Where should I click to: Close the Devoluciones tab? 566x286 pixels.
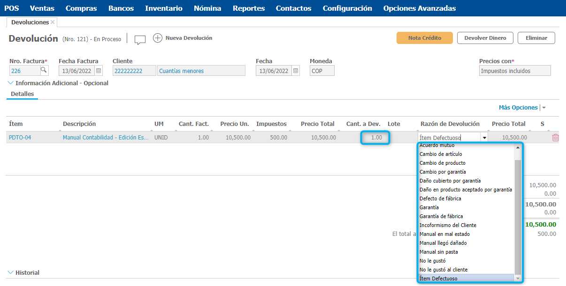53,22
